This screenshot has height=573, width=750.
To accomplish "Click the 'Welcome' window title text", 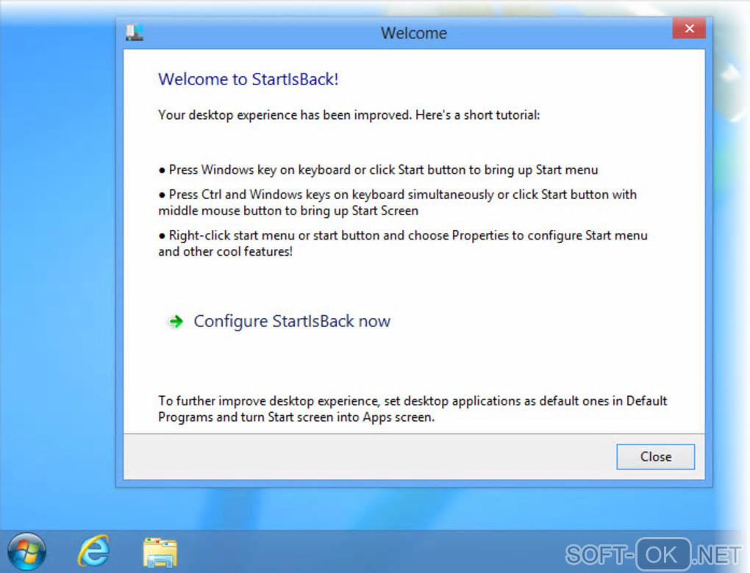I will click(414, 33).
